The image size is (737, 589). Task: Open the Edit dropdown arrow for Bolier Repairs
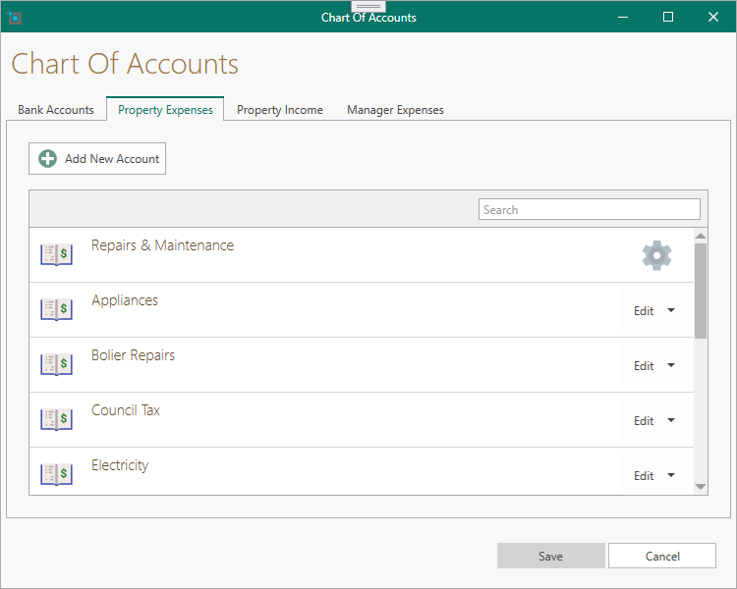pyautogui.click(x=671, y=365)
